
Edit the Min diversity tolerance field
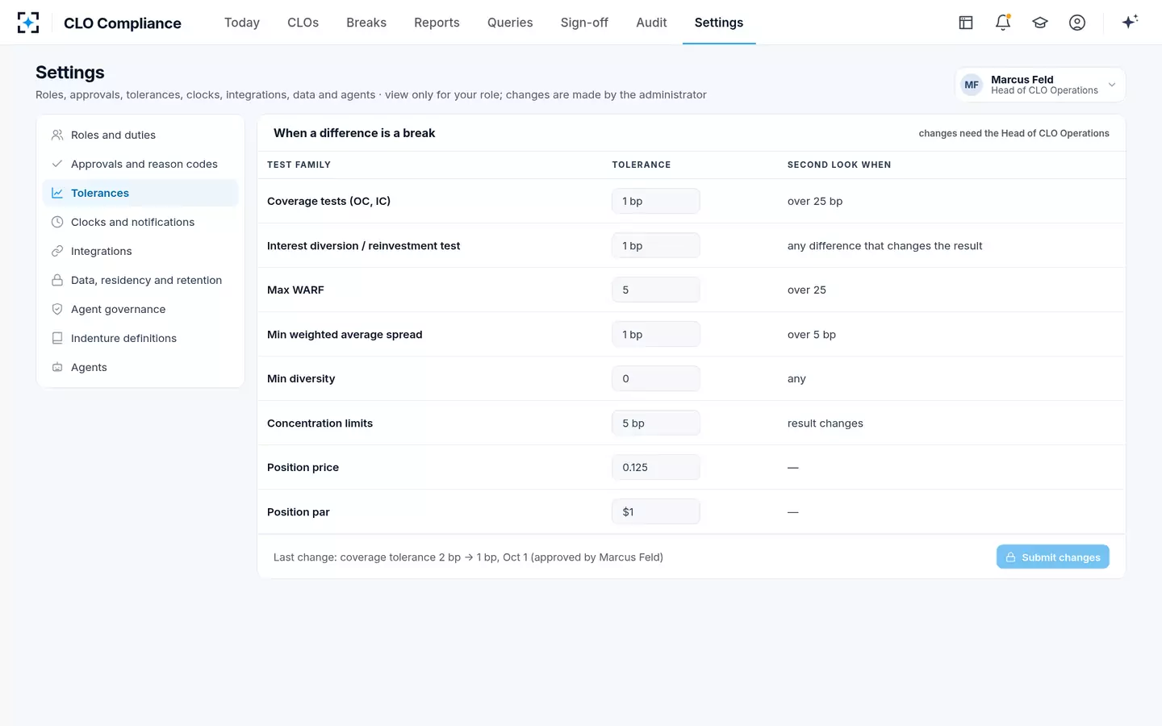click(656, 378)
